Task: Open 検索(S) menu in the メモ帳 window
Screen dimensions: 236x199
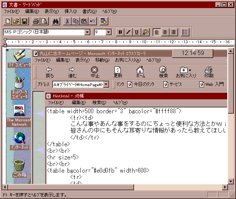Action: click(x=99, y=103)
